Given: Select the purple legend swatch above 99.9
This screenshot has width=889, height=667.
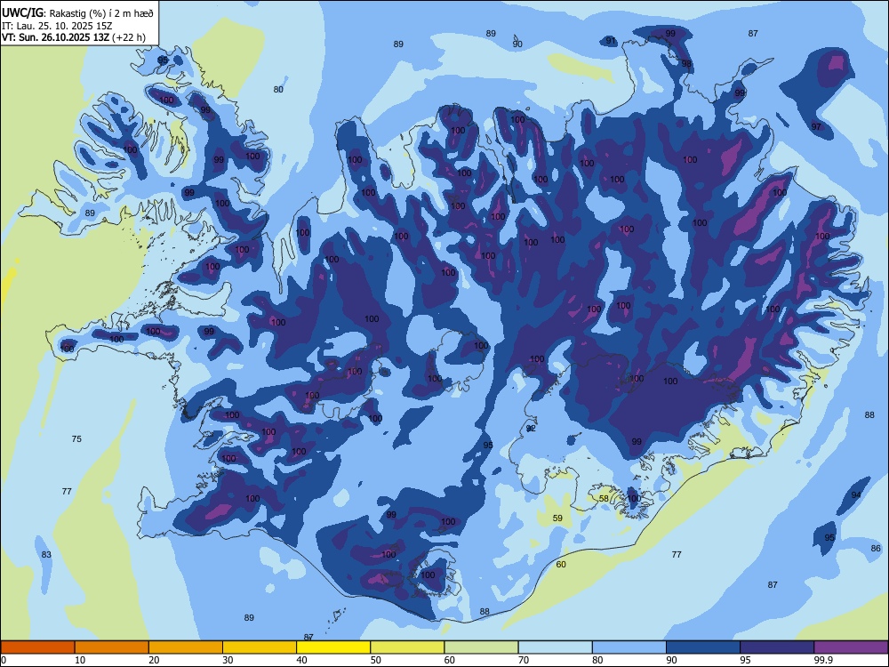Looking at the screenshot, I should coord(851,647).
